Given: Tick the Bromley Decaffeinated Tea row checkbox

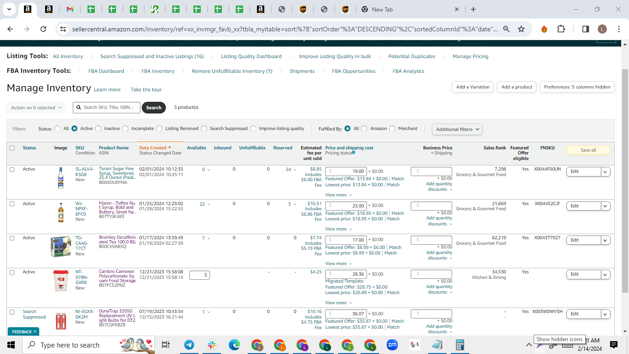Looking at the screenshot, I should point(12,238).
